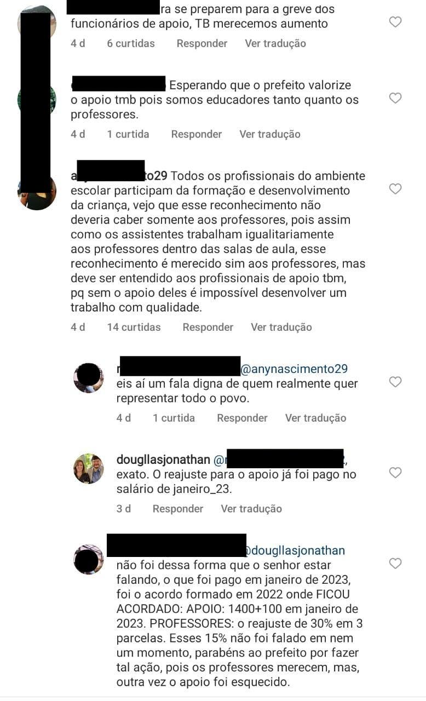Open the '14 curtidas' likes list
The height and width of the screenshot is (701, 426).
[134, 327]
